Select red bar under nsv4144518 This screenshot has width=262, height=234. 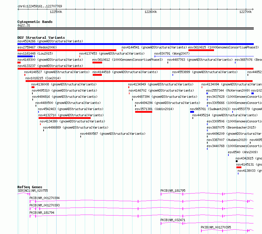[x=97, y=75]
